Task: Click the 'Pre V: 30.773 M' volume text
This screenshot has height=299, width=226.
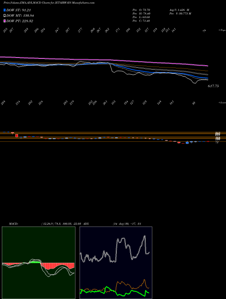Action: 180,14
